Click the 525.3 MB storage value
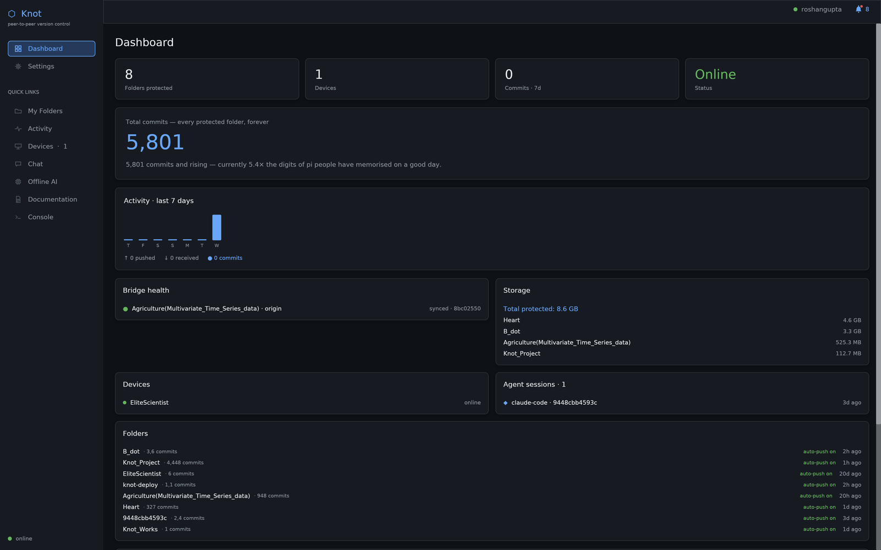Image resolution: width=881 pixels, height=550 pixels. 848,342
